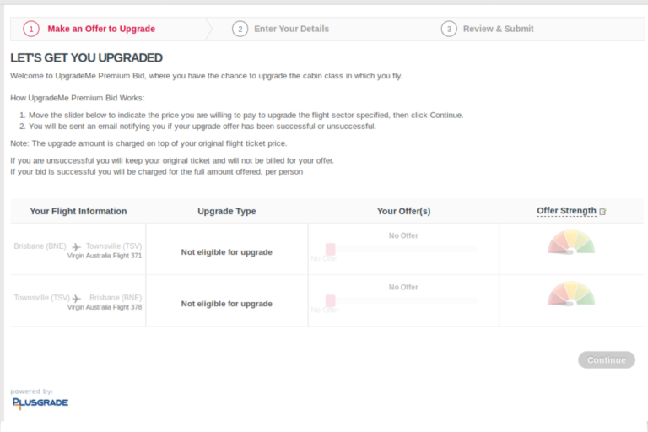The width and height of the screenshot is (648, 432).
Task: Click 'Not eligible for upgrade' for Flight 378
Action: pos(226,304)
